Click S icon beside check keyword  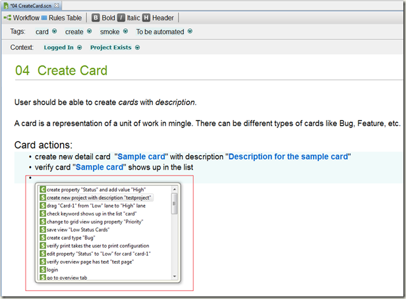(43, 214)
